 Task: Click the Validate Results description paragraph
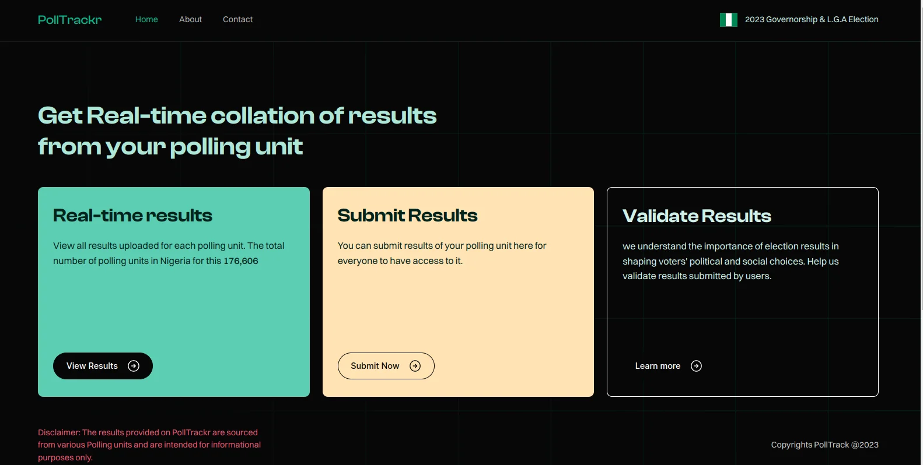[730, 261]
